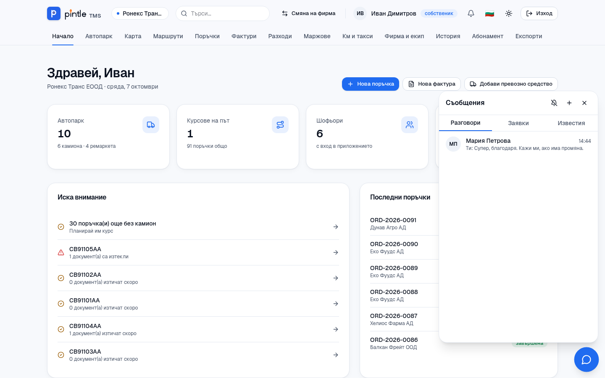The height and width of the screenshot is (378, 605).
Task: Open the notifications bell in header
Action: (x=471, y=13)
